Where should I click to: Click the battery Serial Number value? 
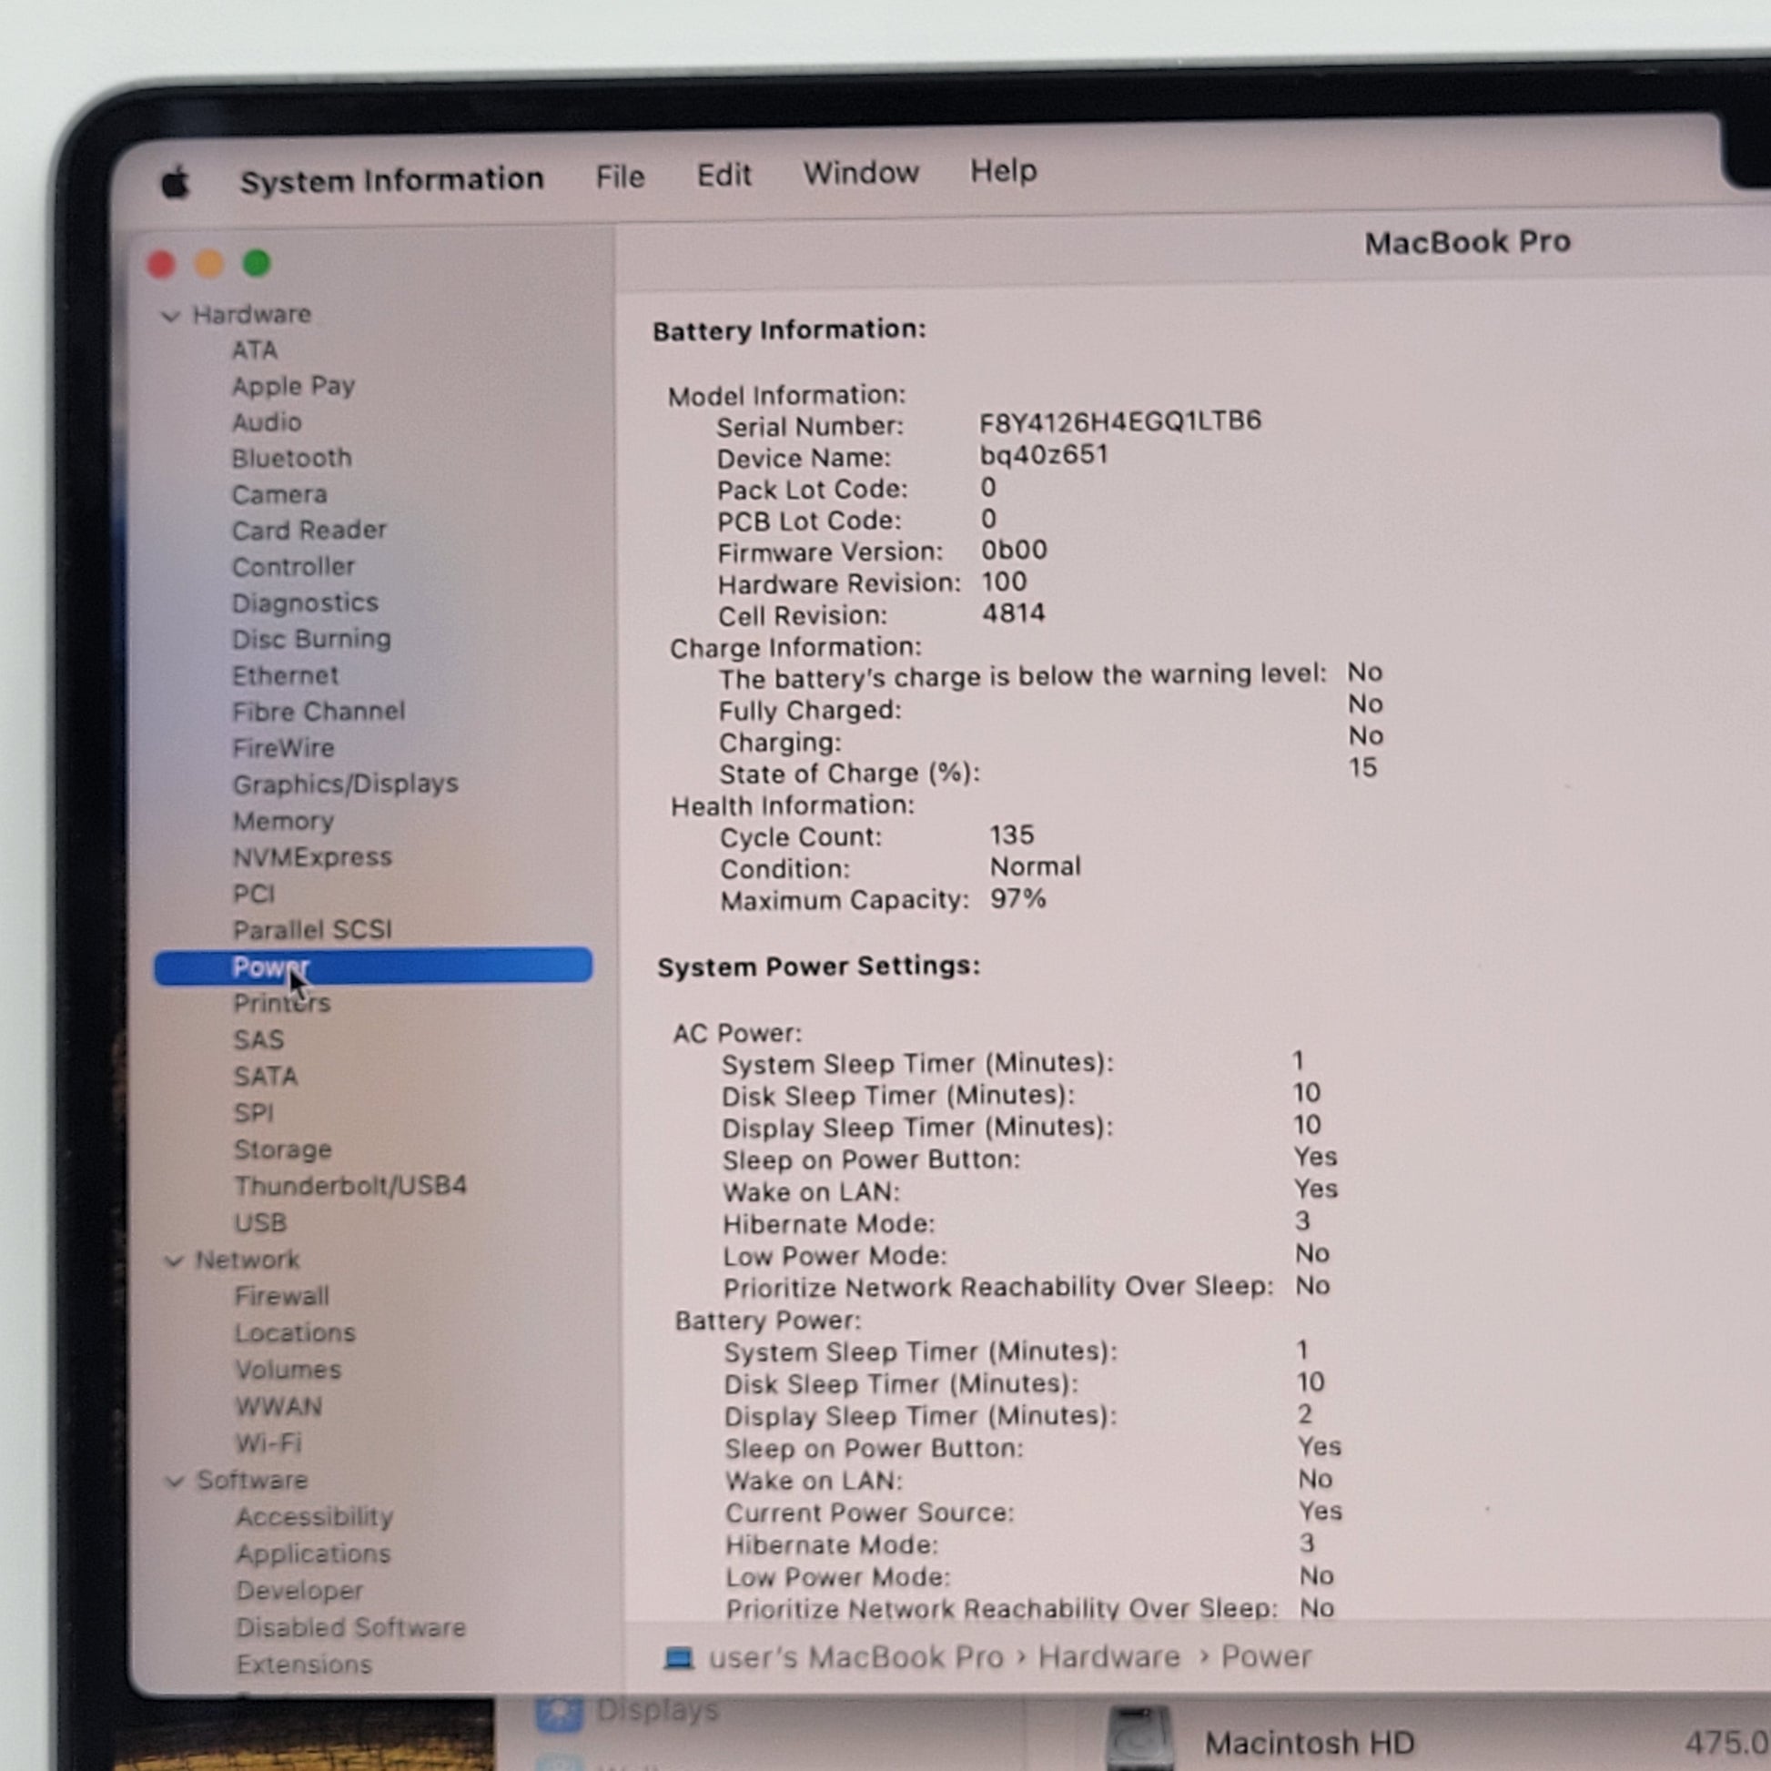[x=1119, y=421]
